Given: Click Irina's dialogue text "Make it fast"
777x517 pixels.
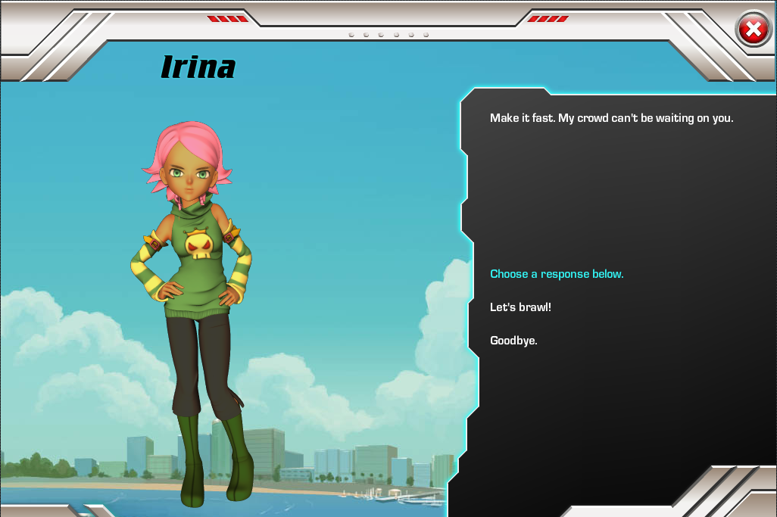Looking at the screenshot, I should 611,118.
